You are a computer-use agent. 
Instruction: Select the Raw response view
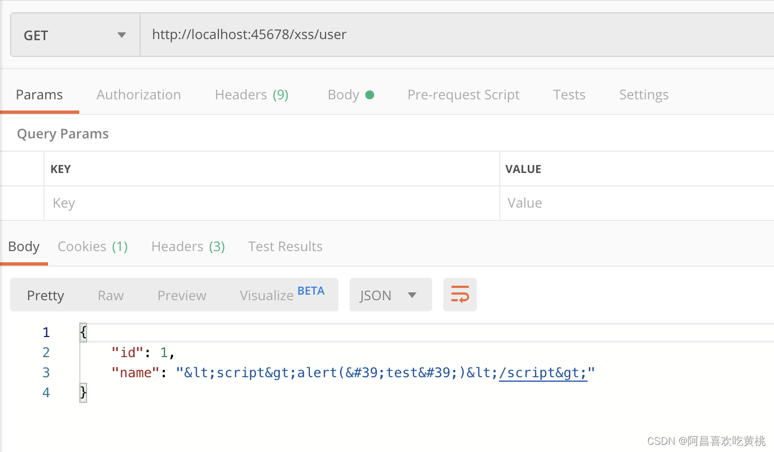coord(111,295)
